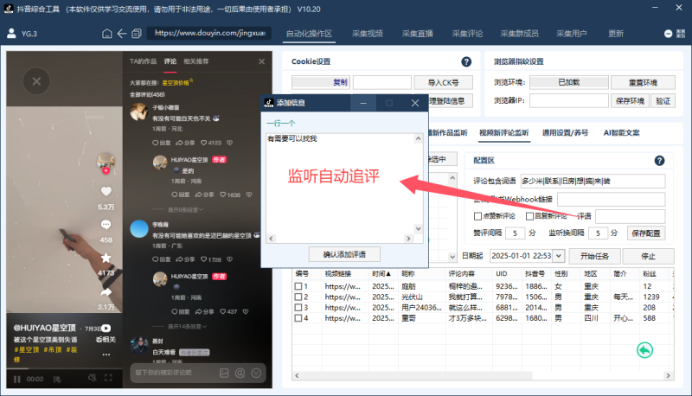Insert image in comment box
692x396 pixels.
(224, 373)
